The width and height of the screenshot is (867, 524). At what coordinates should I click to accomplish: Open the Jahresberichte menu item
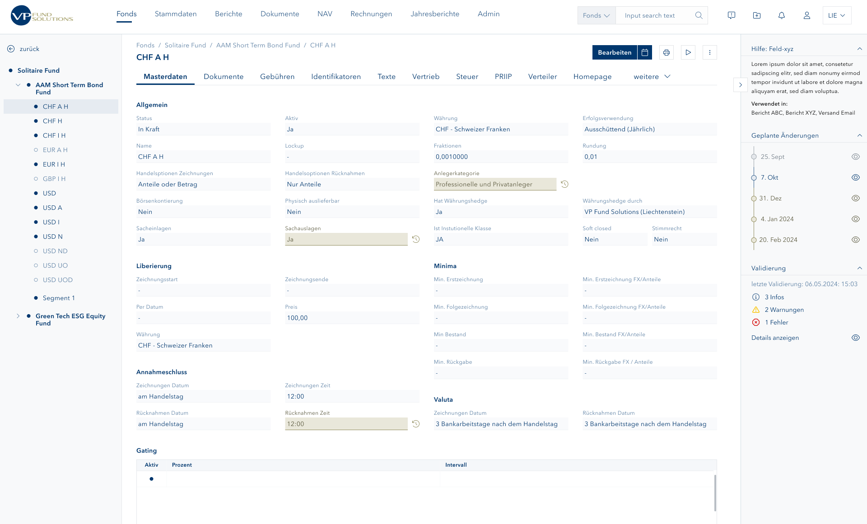coord(434,14)
